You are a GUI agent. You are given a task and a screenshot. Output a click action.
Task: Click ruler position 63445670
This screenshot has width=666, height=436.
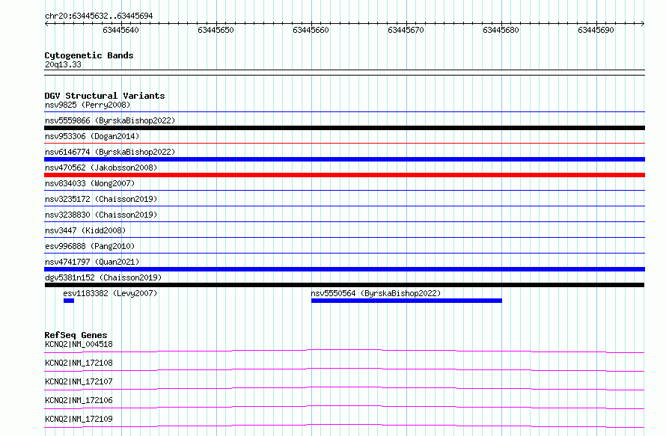click(x=406, y=30)
